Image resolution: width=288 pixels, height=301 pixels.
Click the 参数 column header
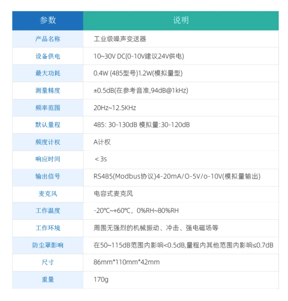[48, 20]
